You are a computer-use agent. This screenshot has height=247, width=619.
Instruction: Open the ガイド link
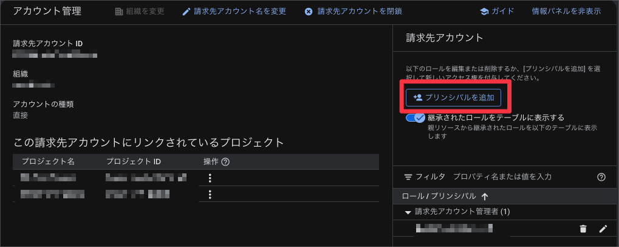pos(497,11)
